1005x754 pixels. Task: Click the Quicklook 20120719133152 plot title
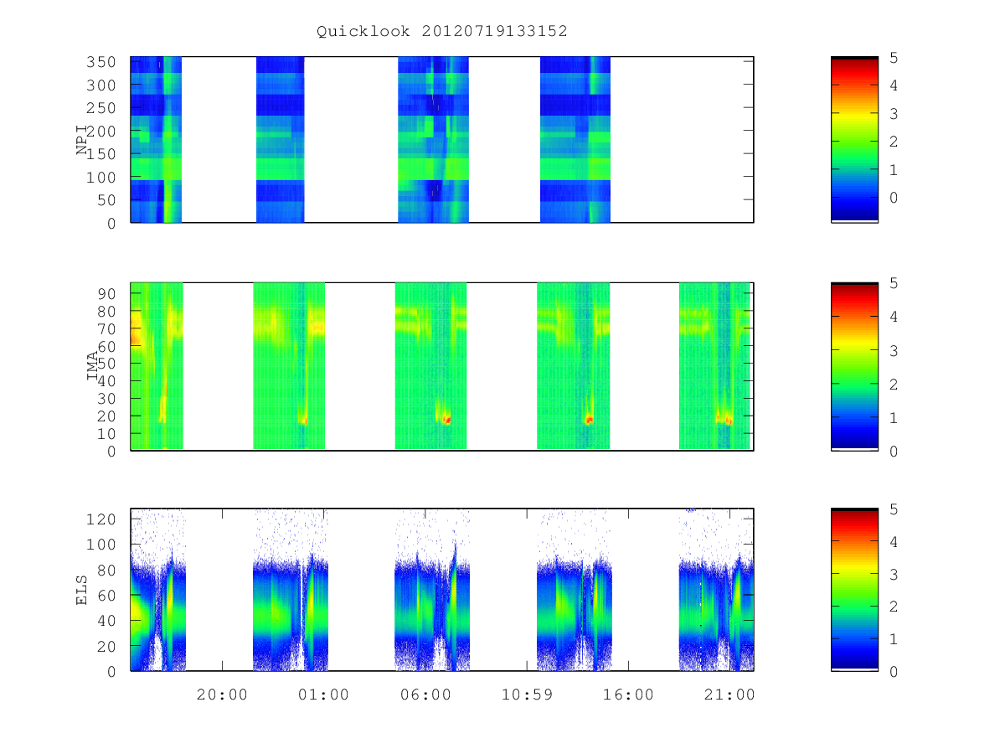click(x=442, y=31)
